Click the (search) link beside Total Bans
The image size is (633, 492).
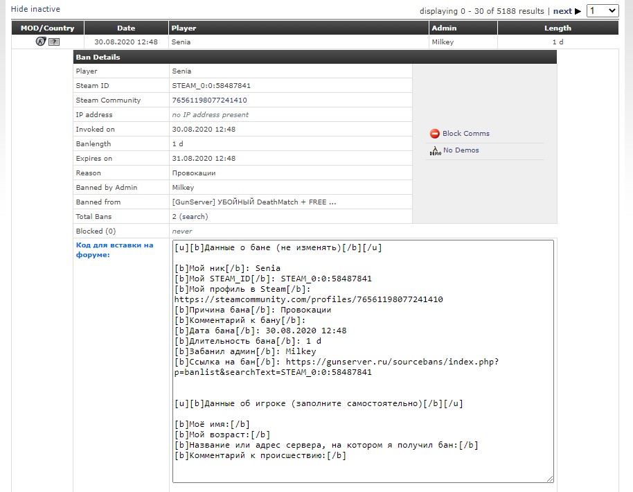(x=193, y=217)
